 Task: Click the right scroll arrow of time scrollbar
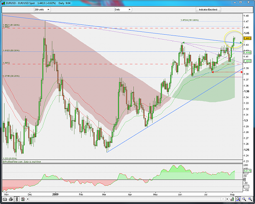pos(227,199)
